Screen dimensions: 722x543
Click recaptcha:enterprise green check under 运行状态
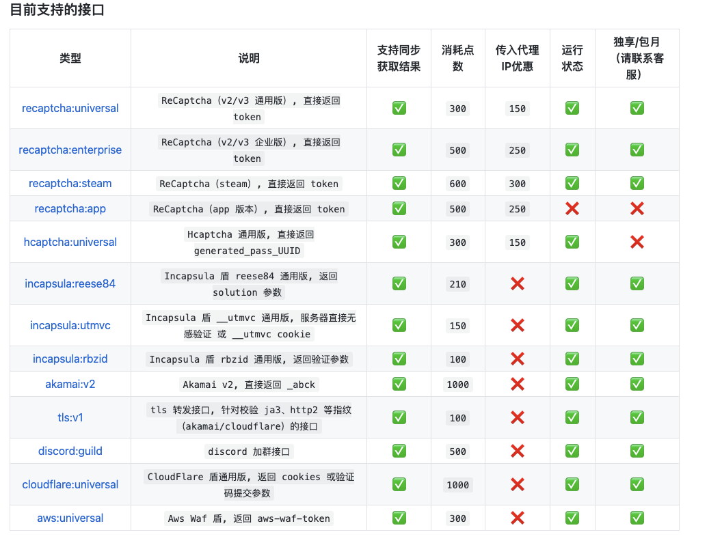click(572, 150)
